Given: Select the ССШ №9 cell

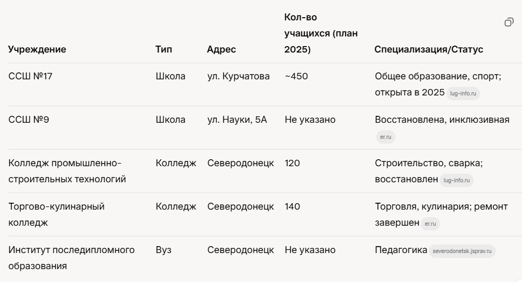Looking at the screenshot, I should pos(28,120).
